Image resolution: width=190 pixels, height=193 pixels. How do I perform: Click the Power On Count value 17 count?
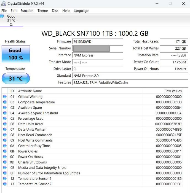(174, 62)
